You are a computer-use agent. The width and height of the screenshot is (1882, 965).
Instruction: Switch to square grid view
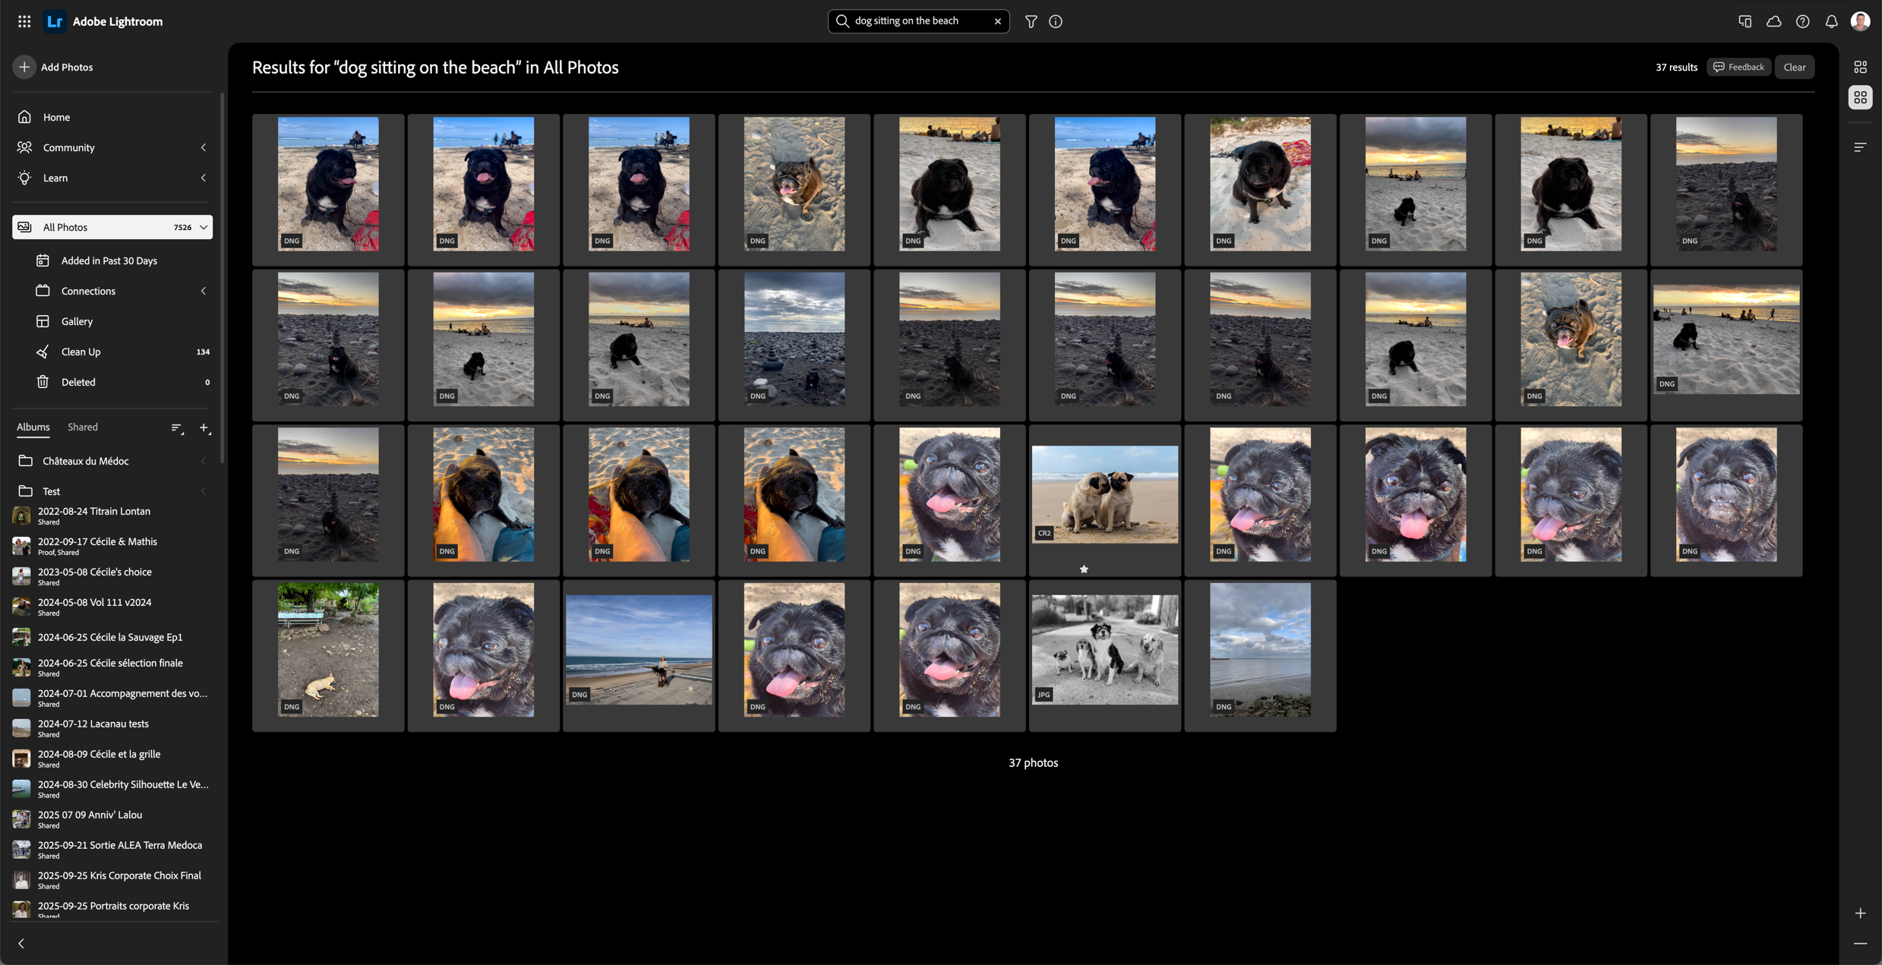[1860, 97]
